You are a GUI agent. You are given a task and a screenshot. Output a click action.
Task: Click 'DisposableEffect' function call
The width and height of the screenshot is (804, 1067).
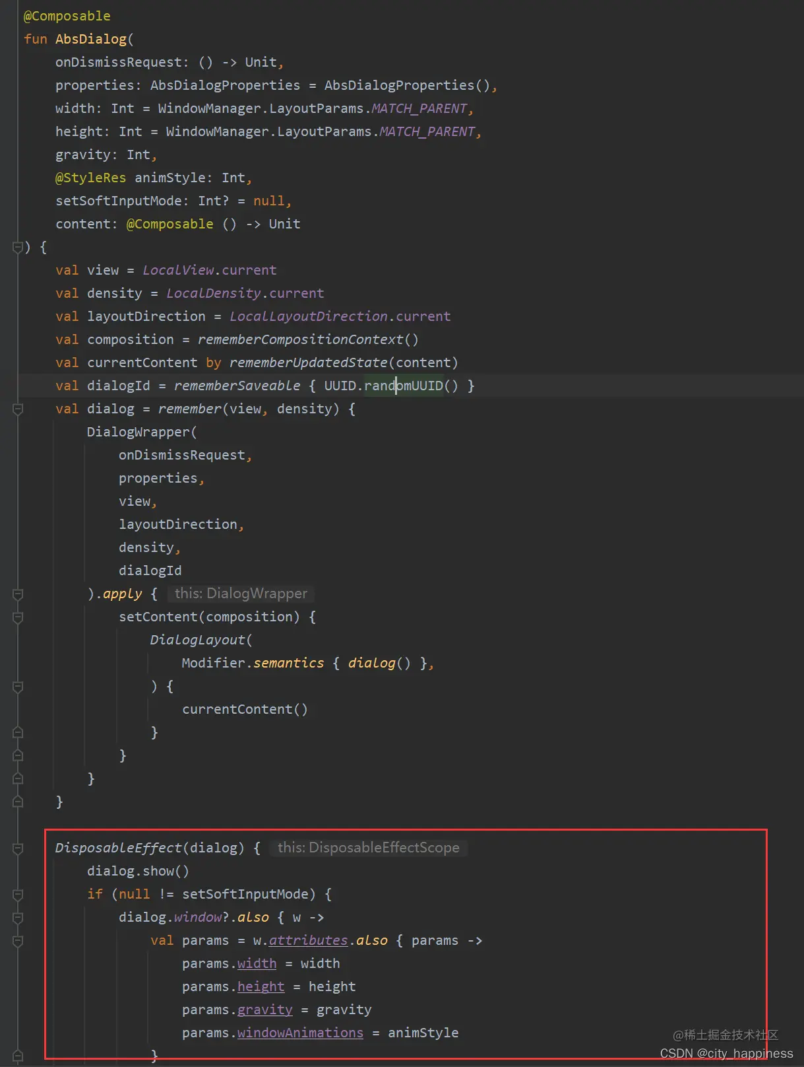[x=119, y=848]
